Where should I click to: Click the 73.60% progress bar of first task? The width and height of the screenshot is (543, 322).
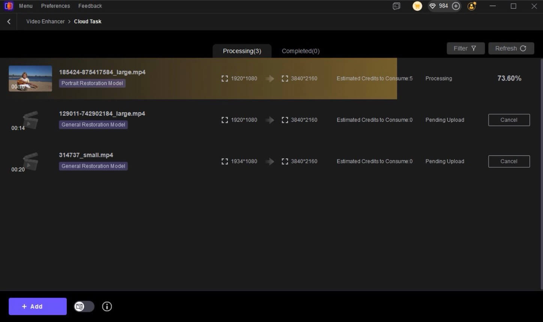509,78
